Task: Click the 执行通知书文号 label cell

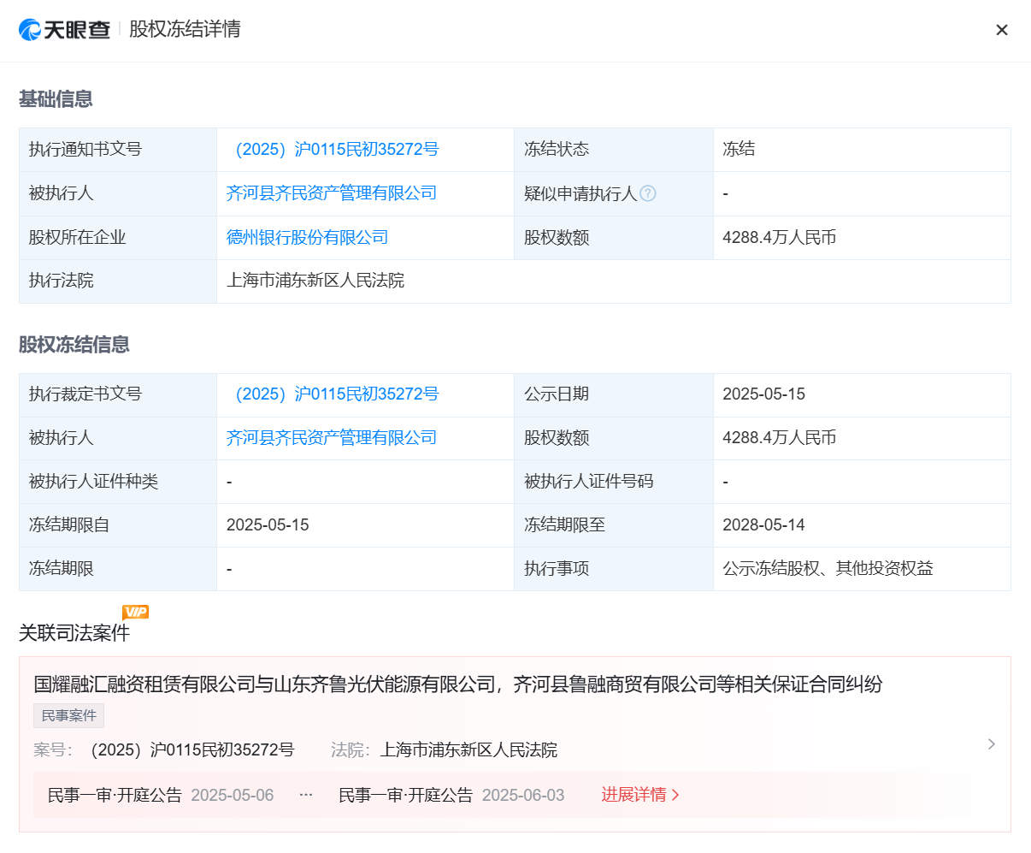Action: [118, 150]
